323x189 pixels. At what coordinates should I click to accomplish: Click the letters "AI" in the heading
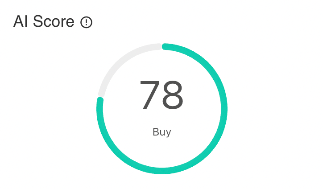[x=21, y=21]
